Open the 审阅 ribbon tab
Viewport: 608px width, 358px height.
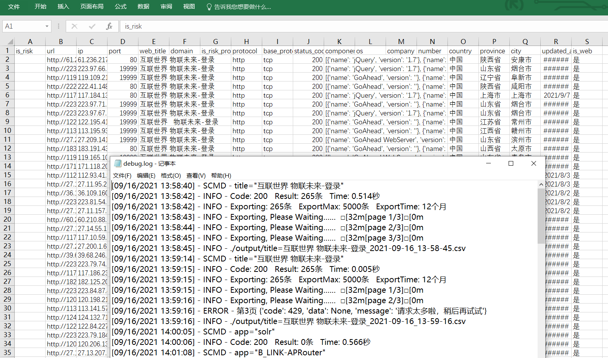[166, 7]
